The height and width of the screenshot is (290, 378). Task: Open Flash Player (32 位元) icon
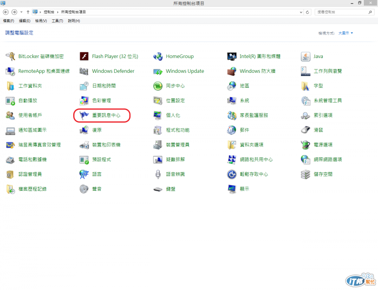click(x=84, y=56)
